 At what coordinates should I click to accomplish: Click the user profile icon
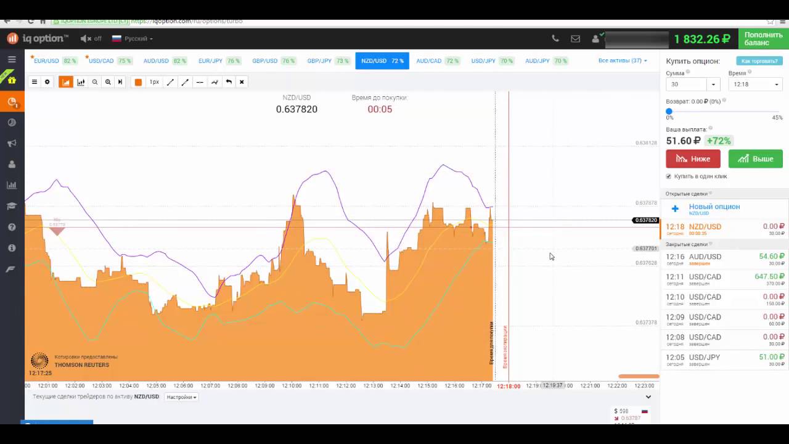595,38
